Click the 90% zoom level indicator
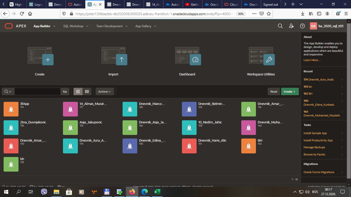Viewport: 351px width, 197px height. (241, 14)
